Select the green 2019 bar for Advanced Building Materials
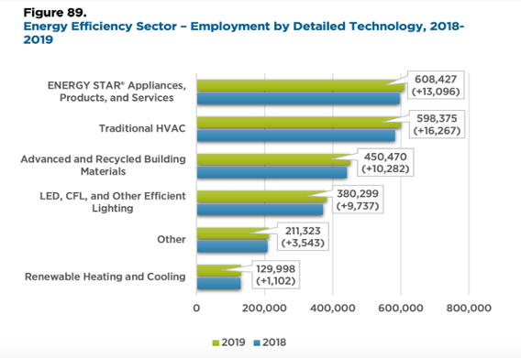 point(273,159)
